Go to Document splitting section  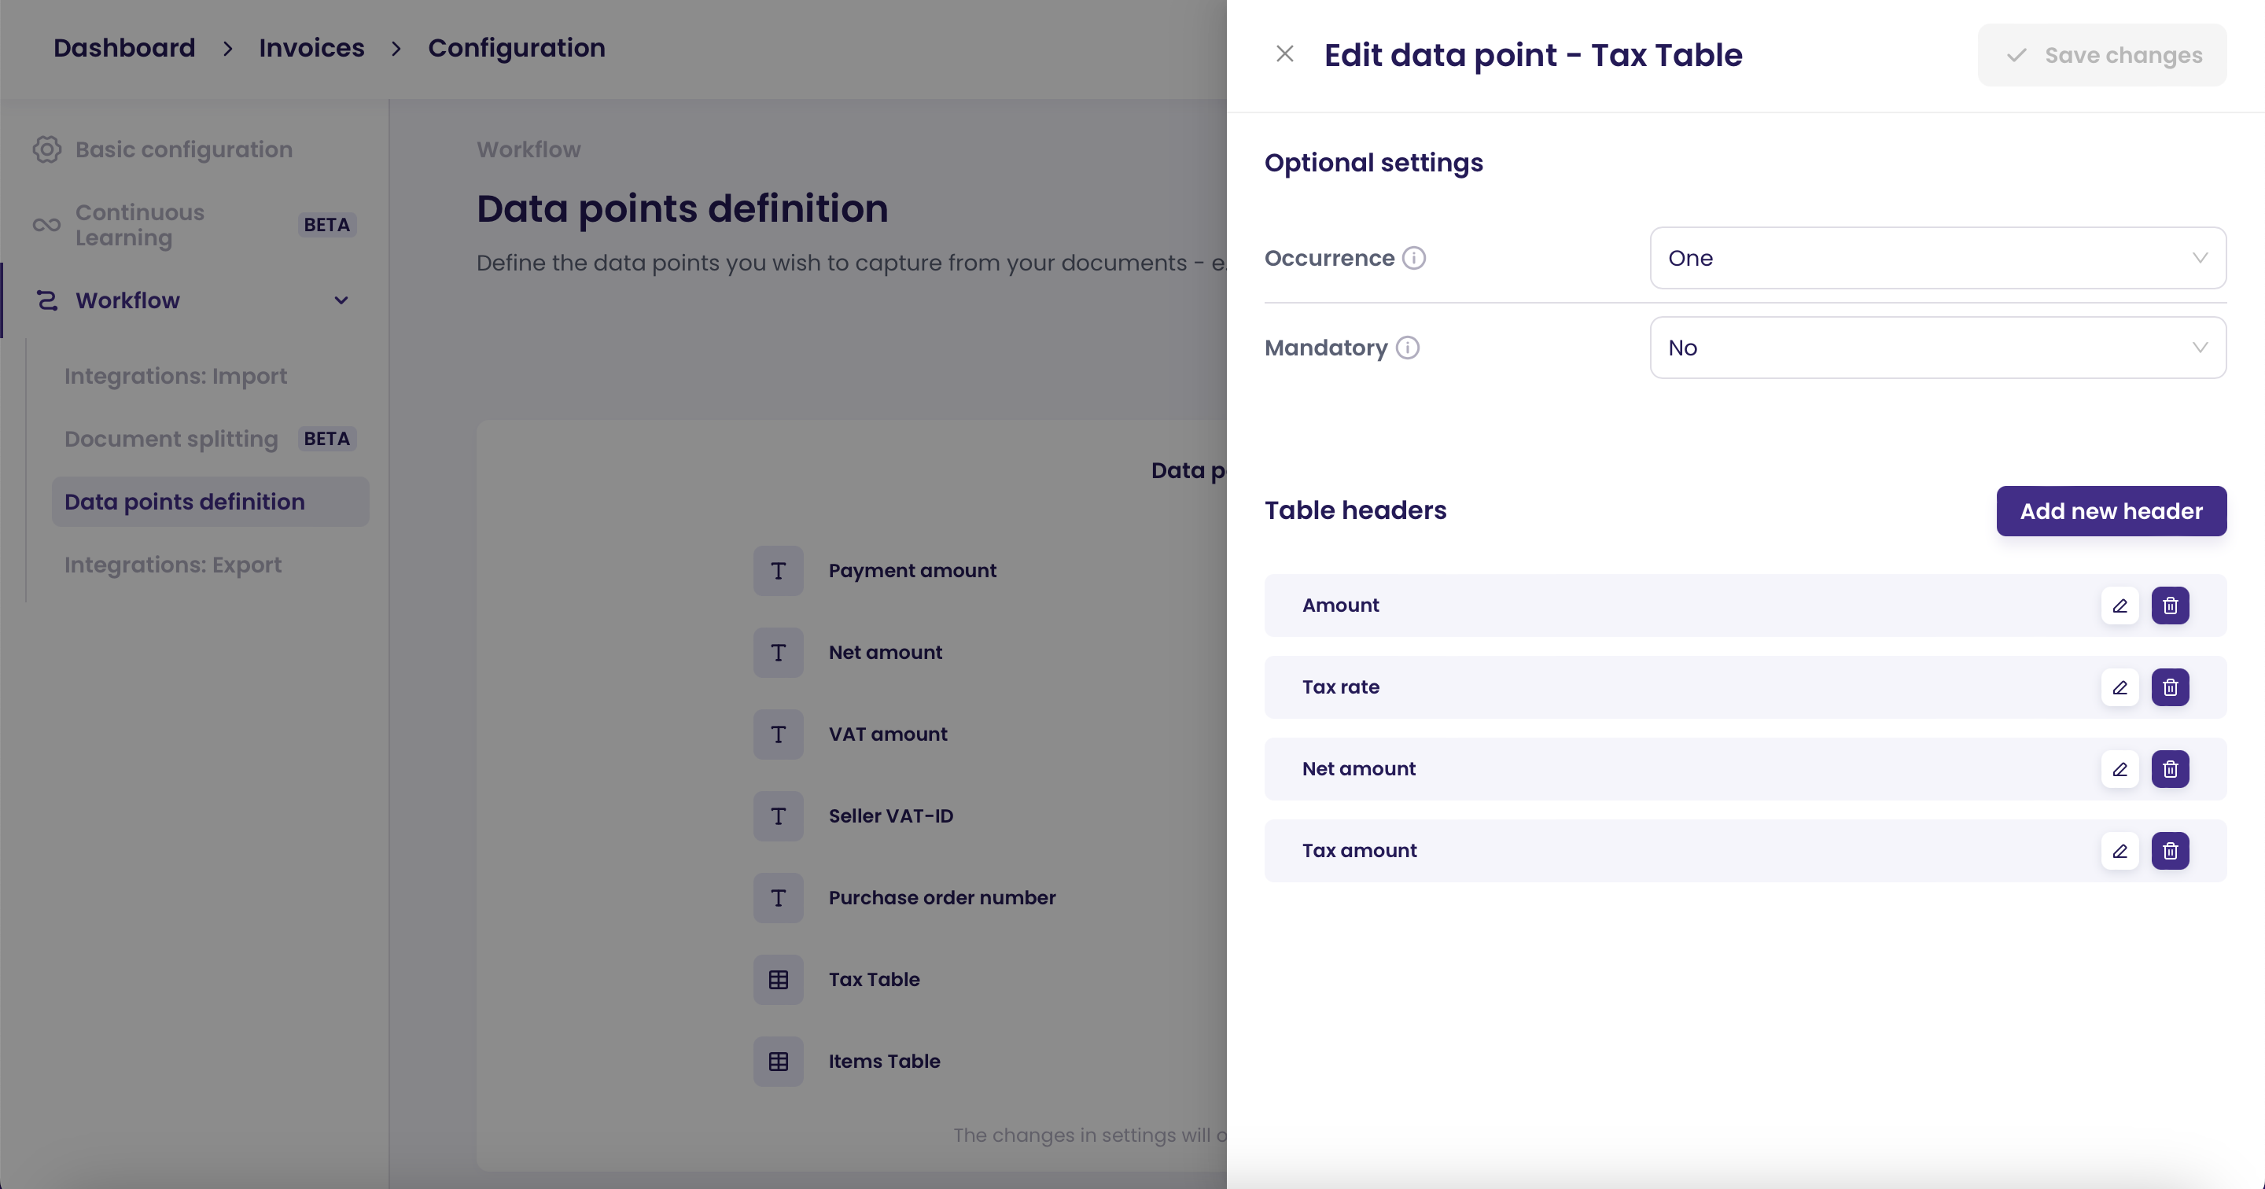171,439
